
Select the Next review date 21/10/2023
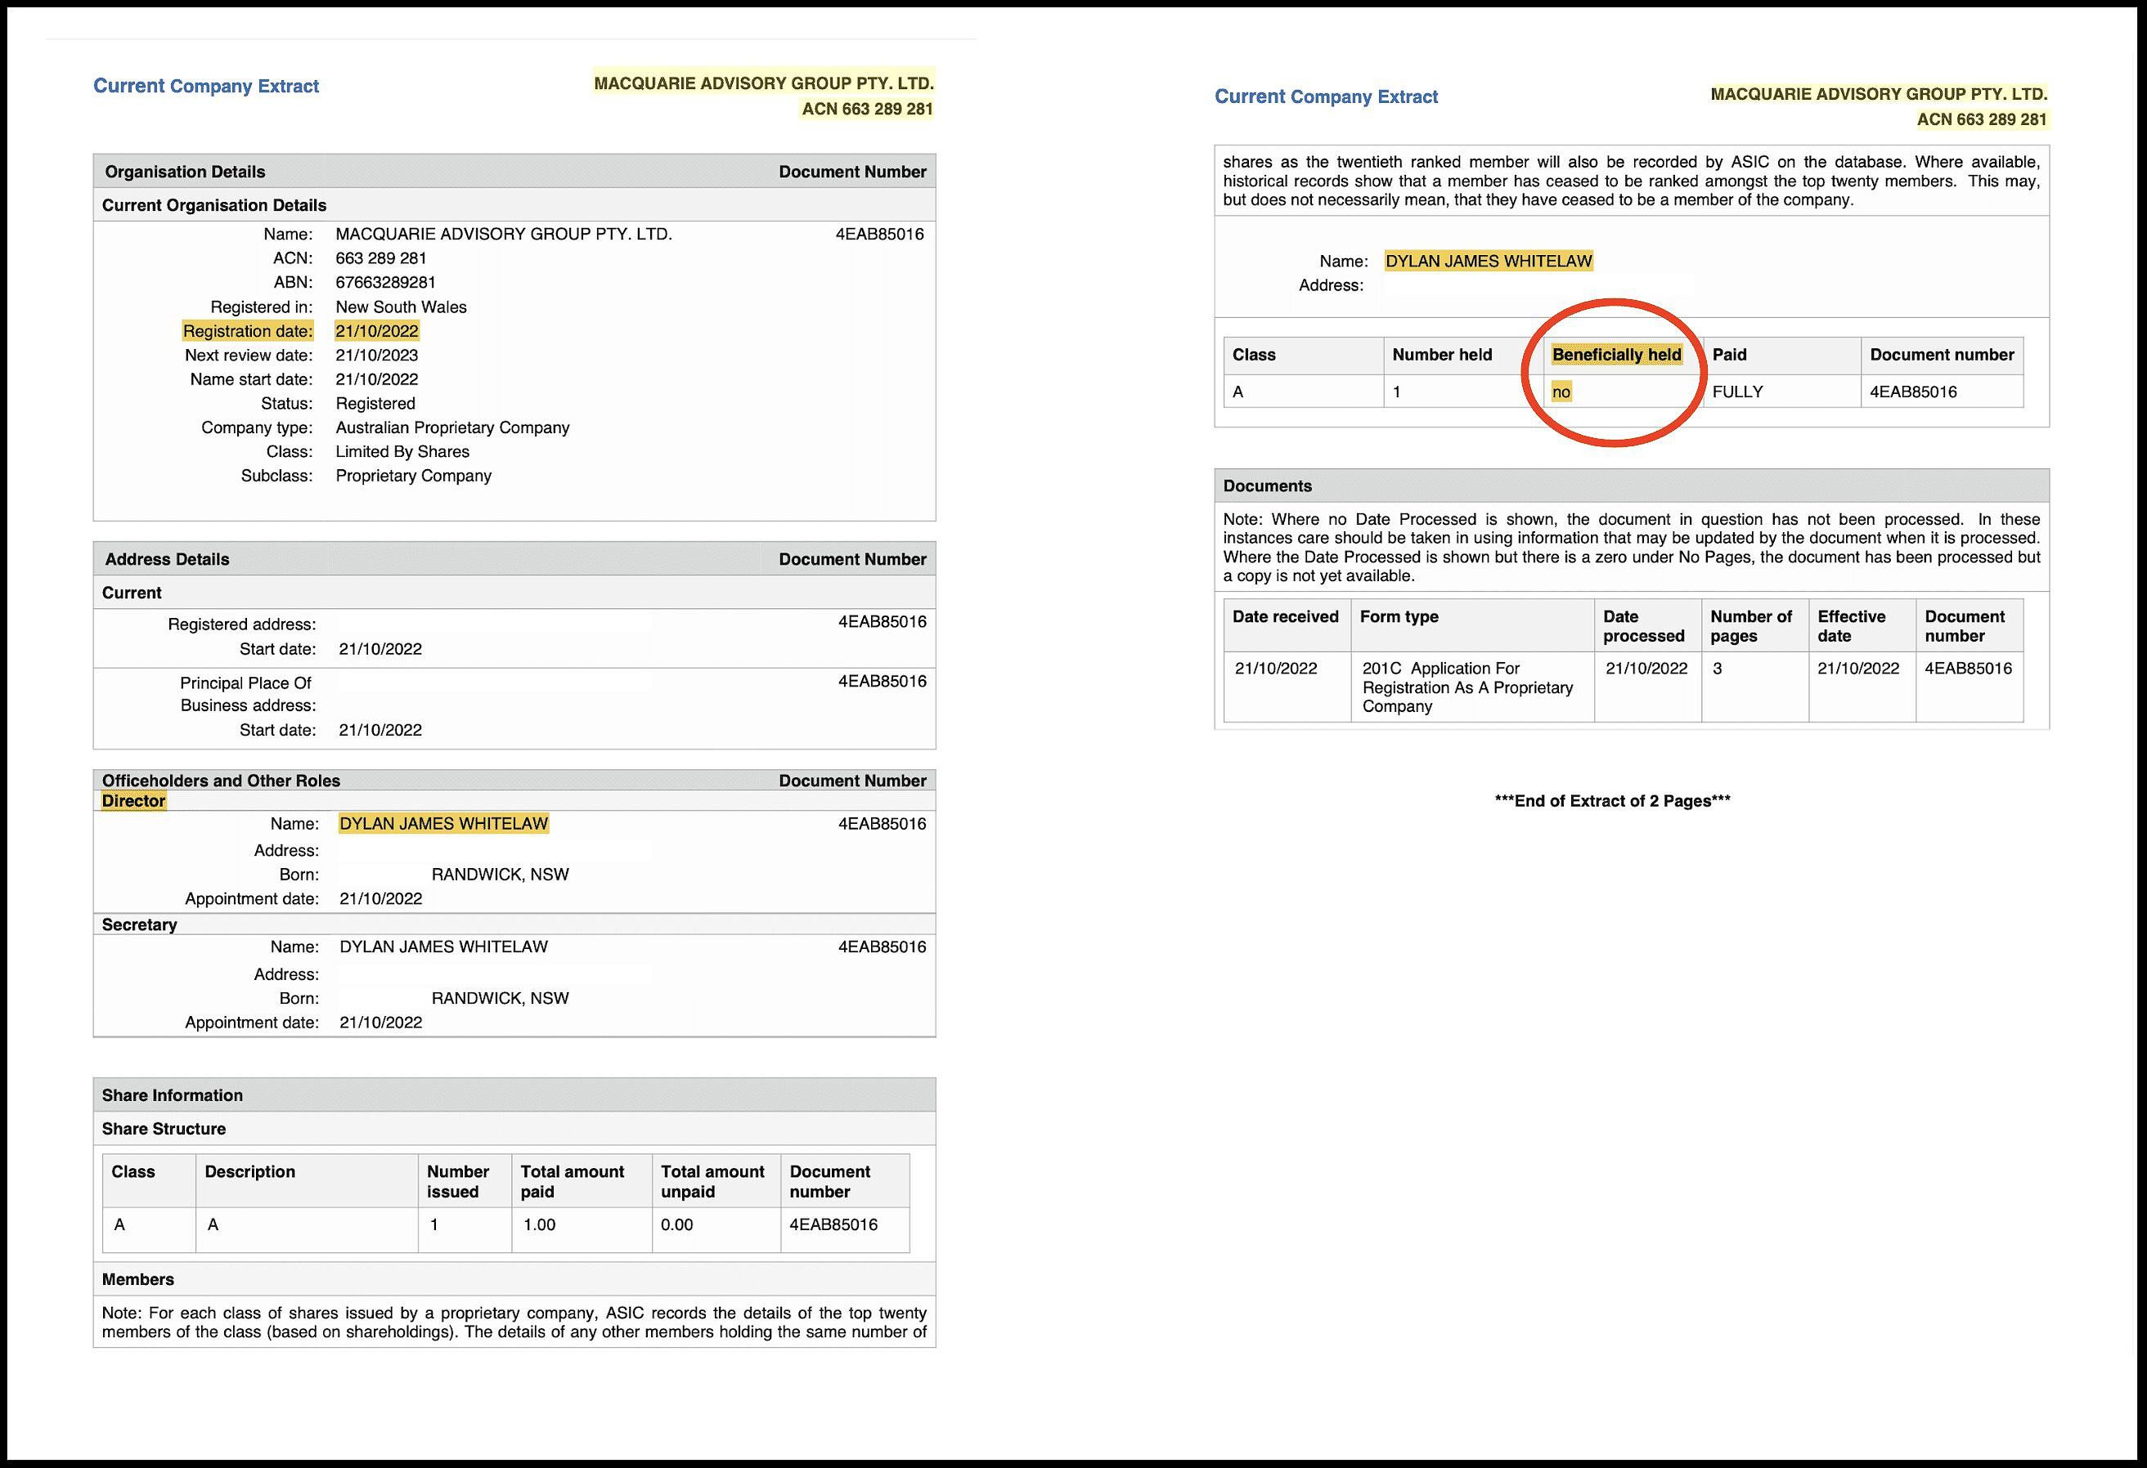point(377,356)
